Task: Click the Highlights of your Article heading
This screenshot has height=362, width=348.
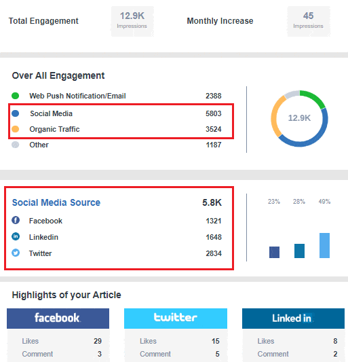Action: tap(66, 295)
